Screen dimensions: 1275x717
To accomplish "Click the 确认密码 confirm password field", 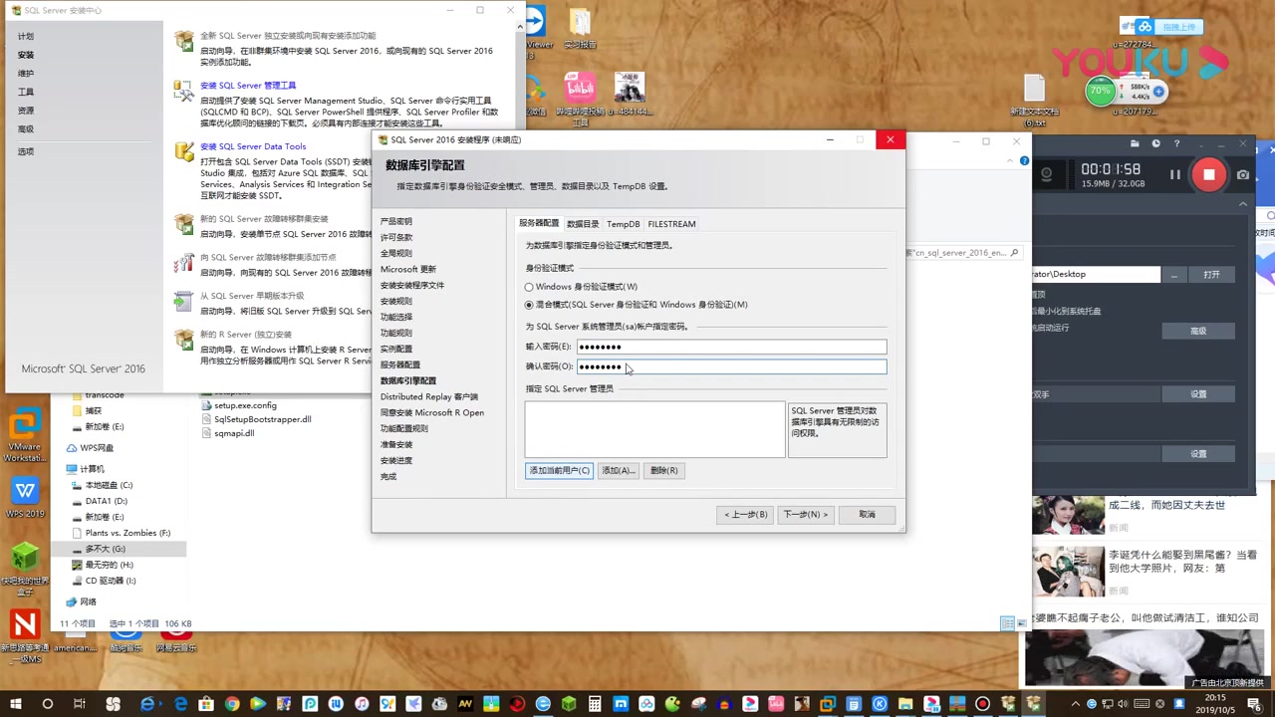I will [731, 366].
